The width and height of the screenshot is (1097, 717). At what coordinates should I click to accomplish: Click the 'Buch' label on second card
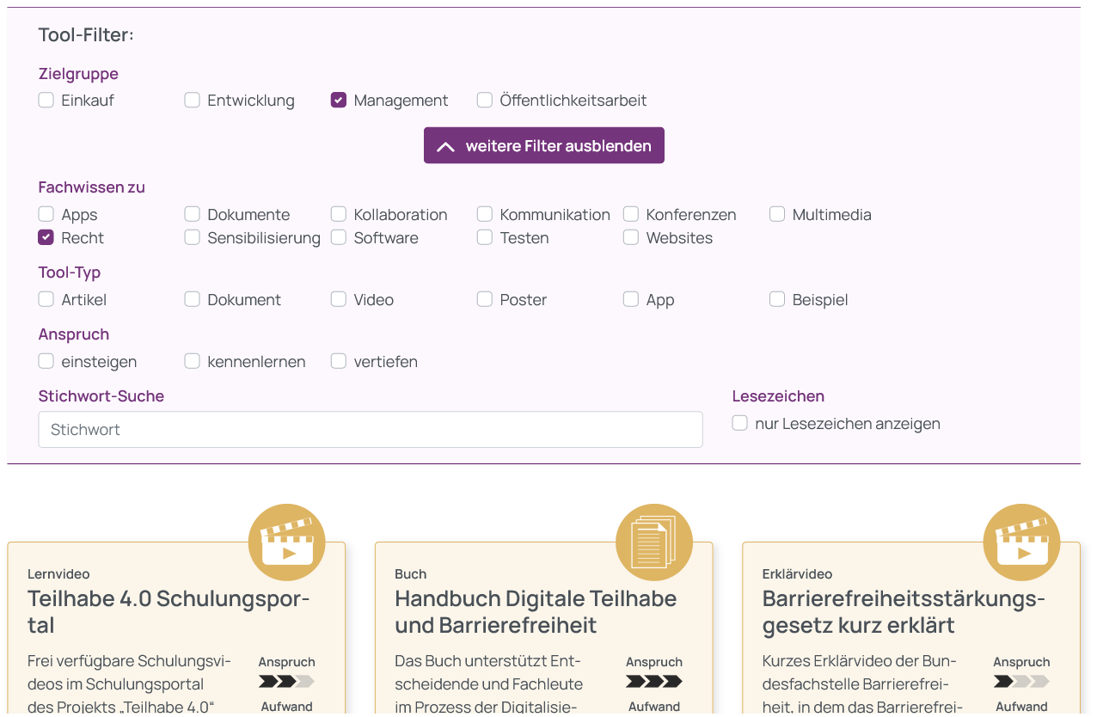[411, 573]
